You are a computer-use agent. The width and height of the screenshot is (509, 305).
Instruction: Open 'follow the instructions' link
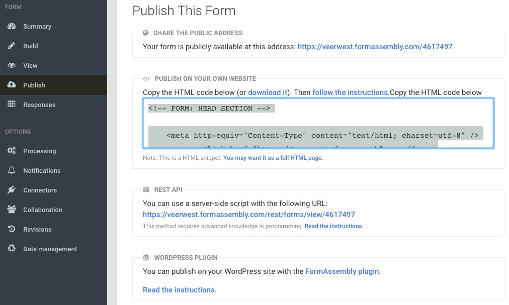click(x=350, y=92)
